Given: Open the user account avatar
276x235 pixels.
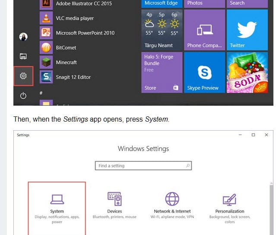Looking at the screenshot, I should click(x=23, y=37).
